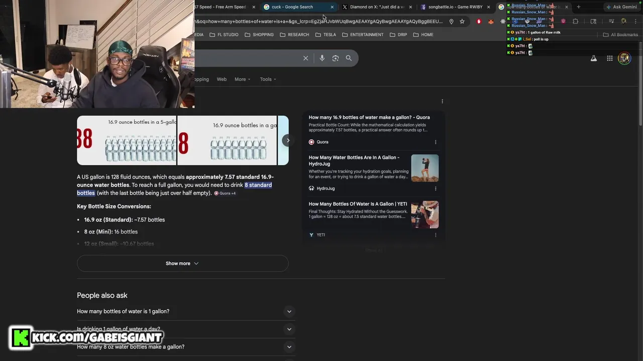Viewport: 643px width, 361px height.
Task: Advance the bottle images carousel with the arrow
Action: pos(288,140)
